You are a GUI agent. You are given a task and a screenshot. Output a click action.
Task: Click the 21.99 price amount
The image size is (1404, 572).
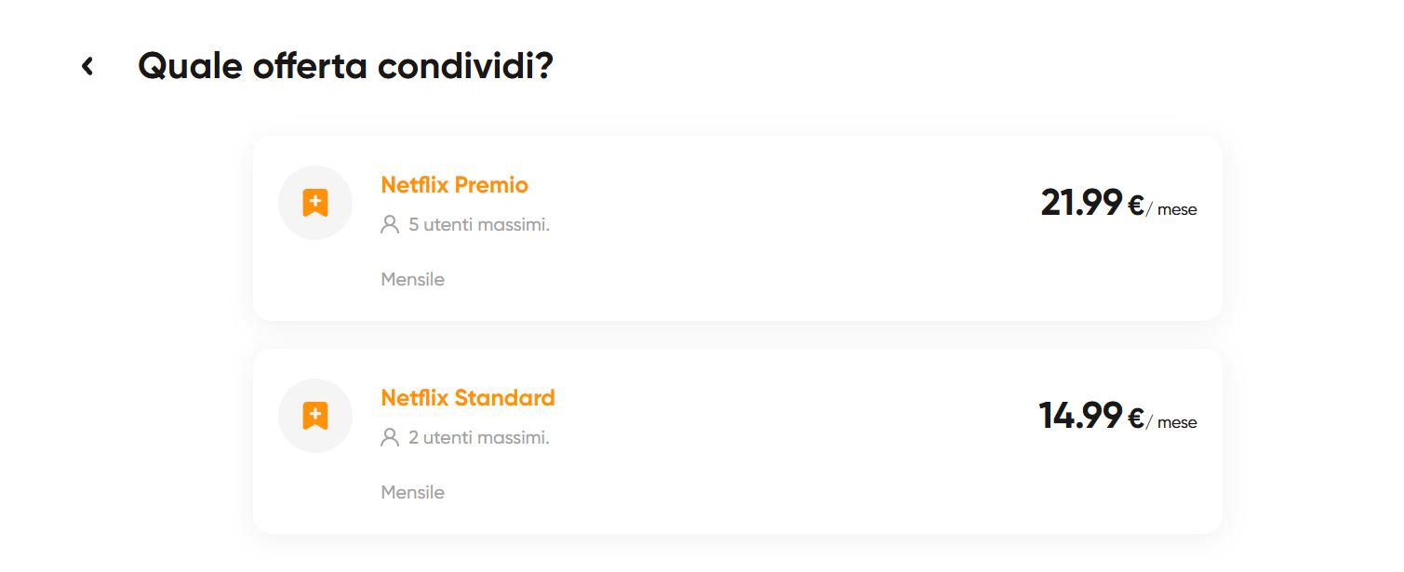1081,203
